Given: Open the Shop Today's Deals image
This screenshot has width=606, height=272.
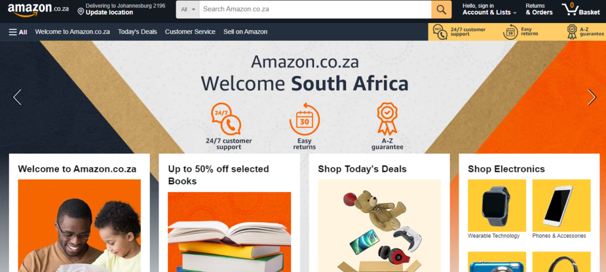Looking at the screenshot, I should pos(379,226).
